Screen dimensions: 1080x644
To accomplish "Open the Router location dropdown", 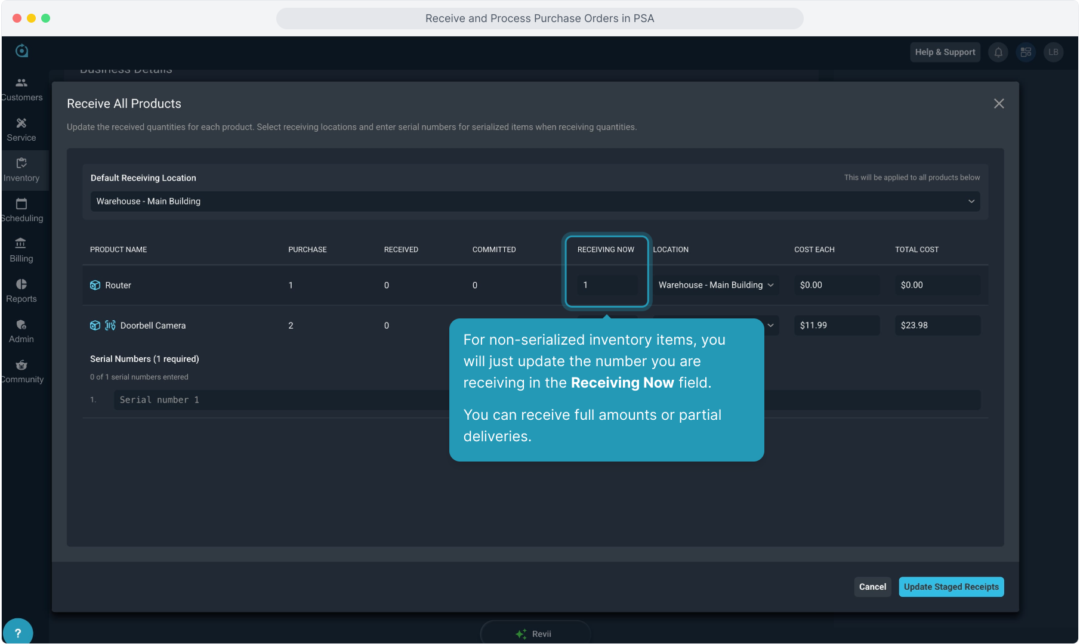I will [x=715, y=285].
